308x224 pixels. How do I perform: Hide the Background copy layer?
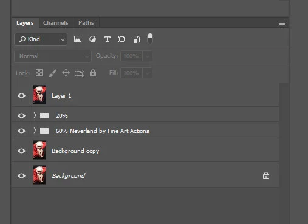pyautogui.click(x=21, y=151)
